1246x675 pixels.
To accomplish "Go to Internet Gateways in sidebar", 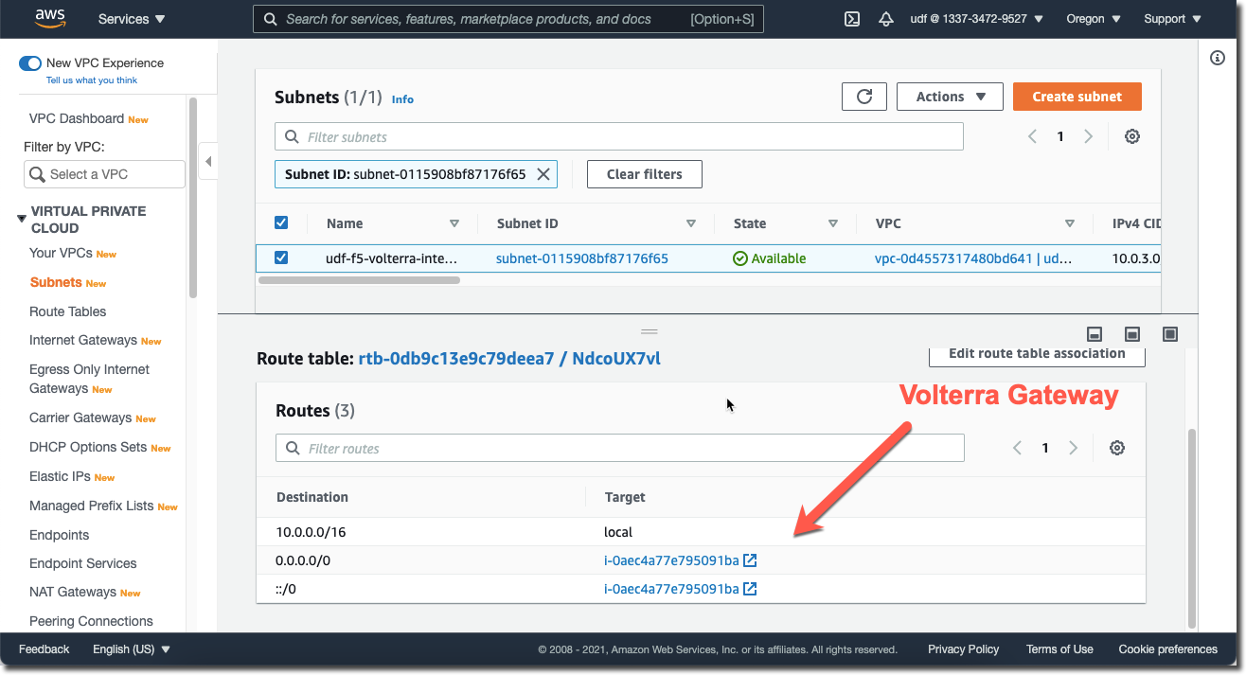I will coord(83,340).
